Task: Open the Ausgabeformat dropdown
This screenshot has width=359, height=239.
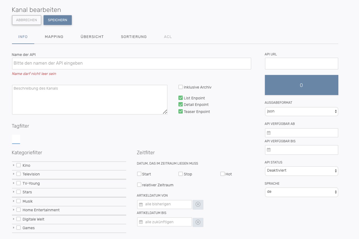Action: pyautogui.click(x=301, y=111)
